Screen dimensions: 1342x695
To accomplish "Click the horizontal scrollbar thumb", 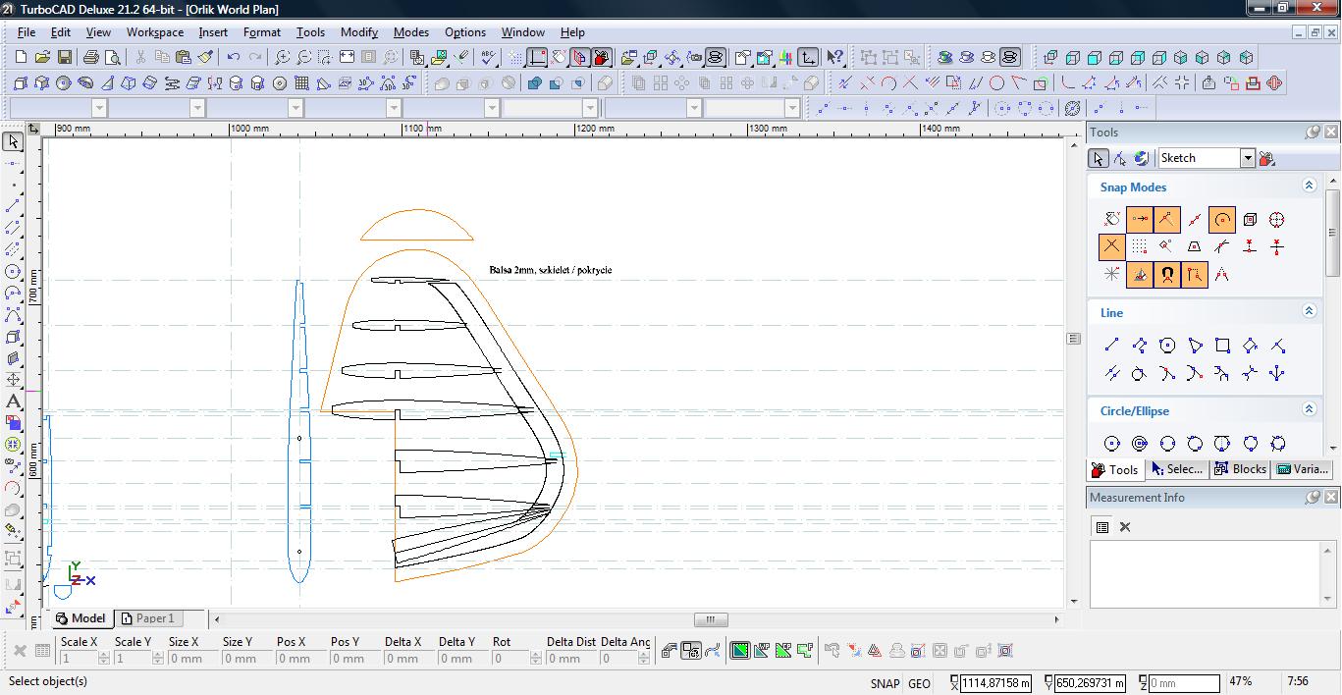I will point(711,619).
